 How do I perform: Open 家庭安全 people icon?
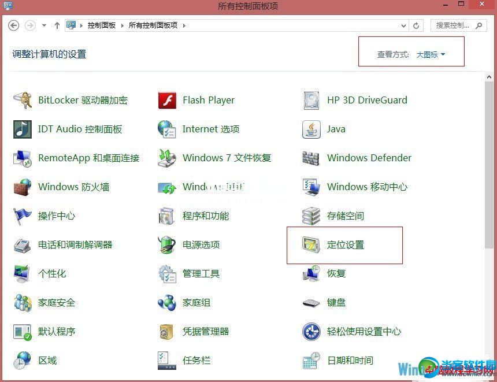22,303
